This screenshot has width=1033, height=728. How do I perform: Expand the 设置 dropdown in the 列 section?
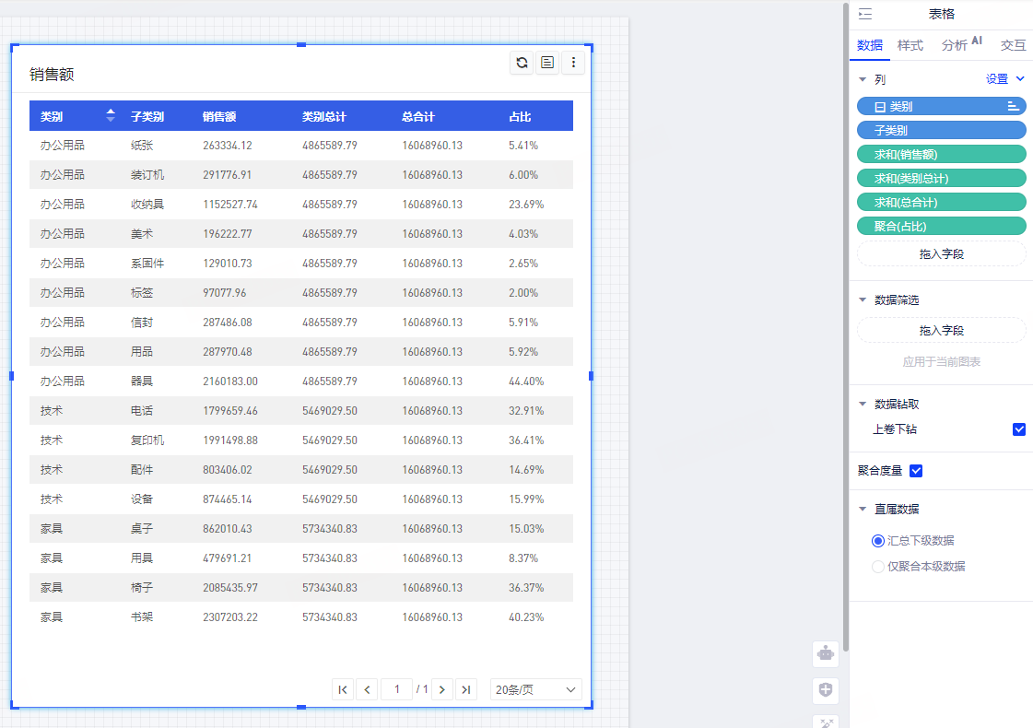point(1005,79)
